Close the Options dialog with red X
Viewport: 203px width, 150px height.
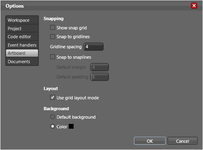(194, 6)
